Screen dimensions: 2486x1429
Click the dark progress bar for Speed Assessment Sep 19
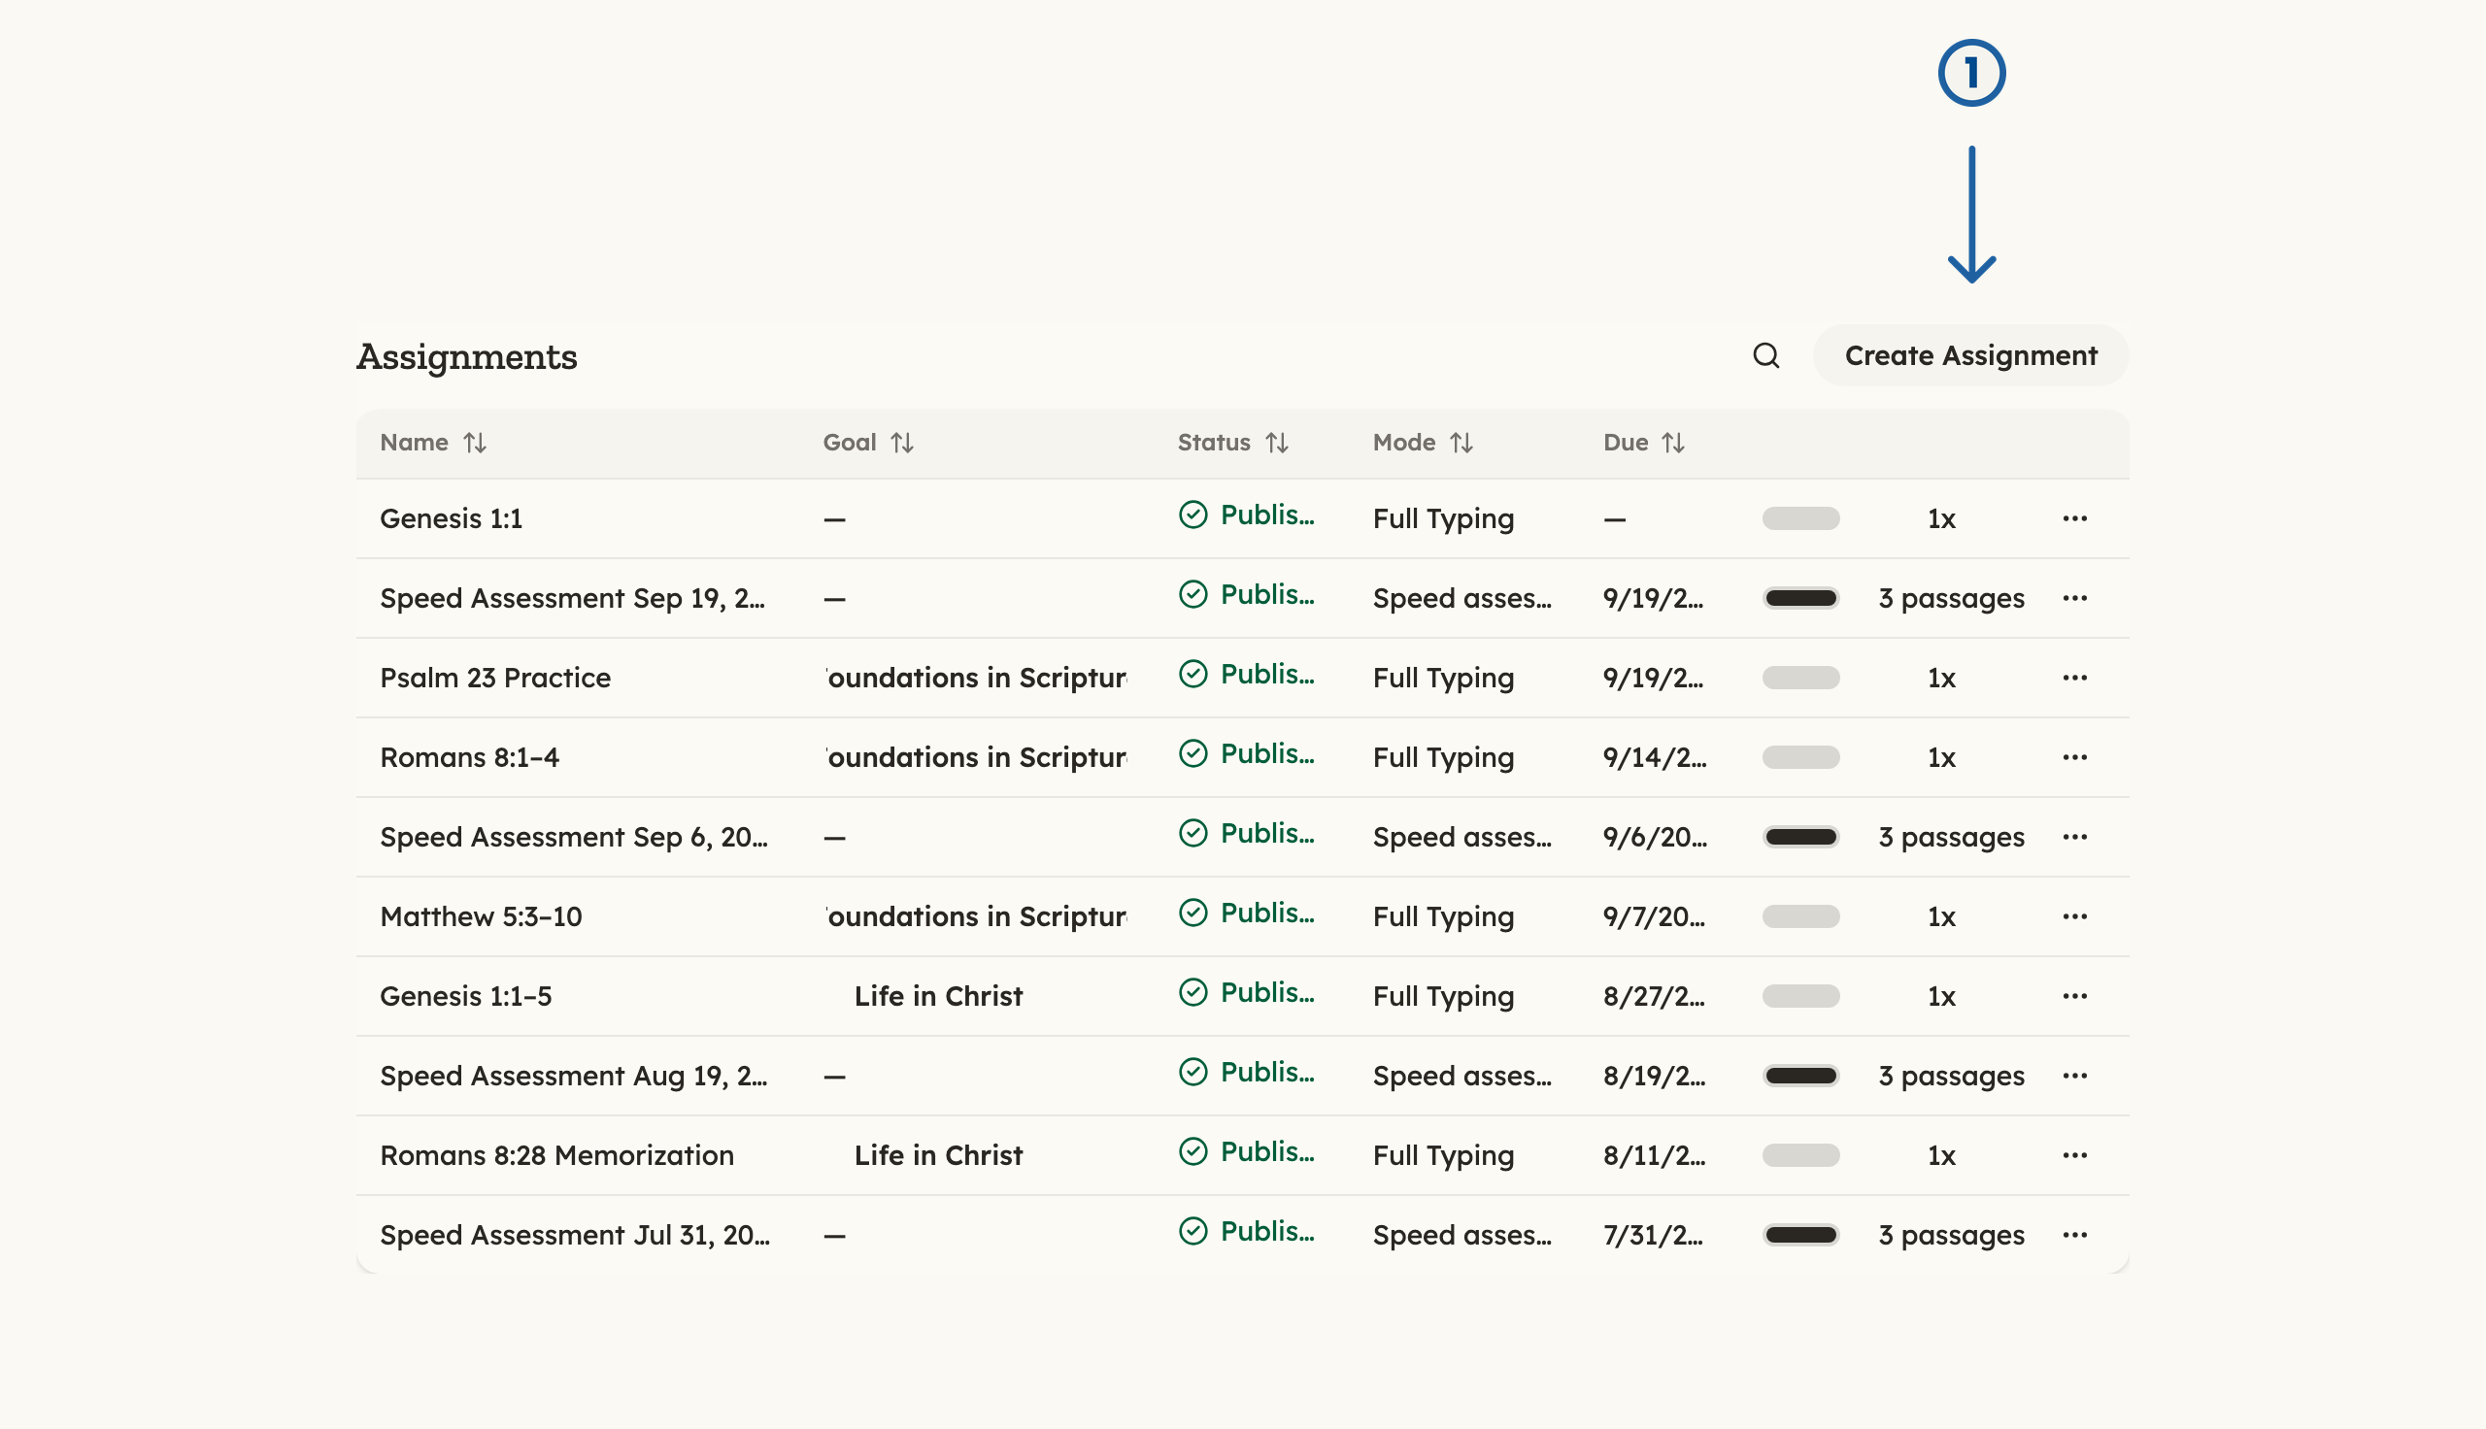click(1800, 598)
